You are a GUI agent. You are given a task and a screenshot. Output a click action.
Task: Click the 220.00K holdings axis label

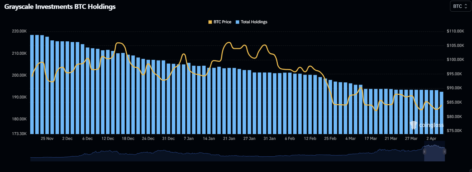pyautogui.click(x=19, y=31)
